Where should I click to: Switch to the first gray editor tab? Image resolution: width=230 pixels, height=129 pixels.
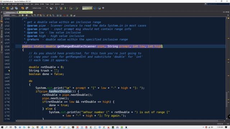click(x=10, y=12)
